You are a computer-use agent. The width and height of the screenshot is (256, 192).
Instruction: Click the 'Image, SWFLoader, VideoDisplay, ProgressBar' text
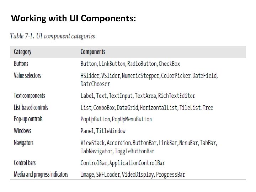pyautogui.click(x=133, y=175)
